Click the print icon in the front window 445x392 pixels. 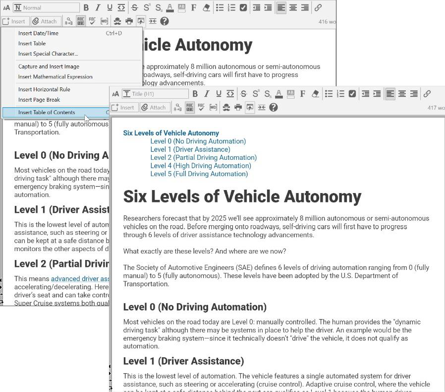[x=238, y=107]
